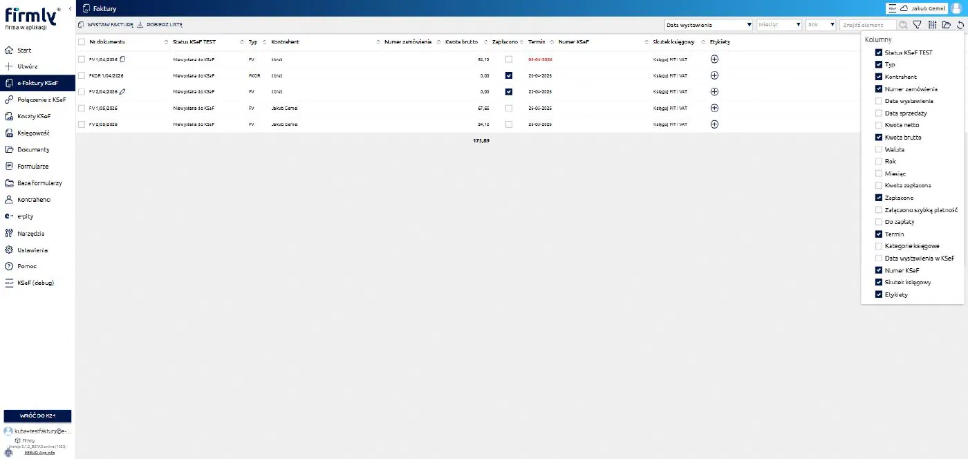Tick the select-all checkbox in table header

tap(82, 42)
